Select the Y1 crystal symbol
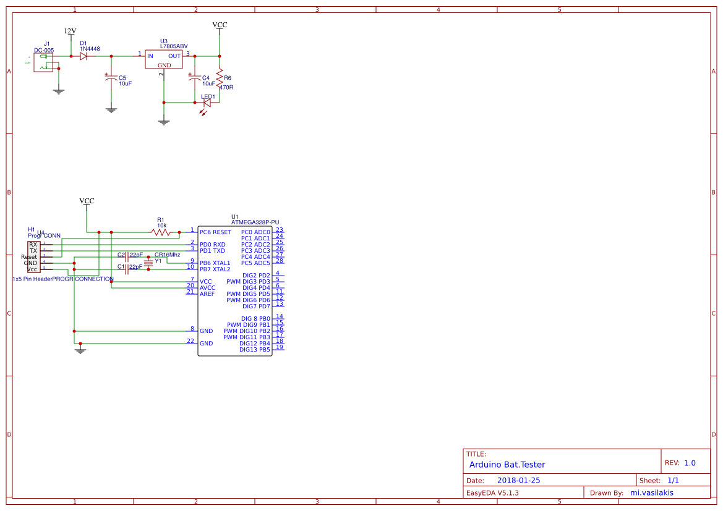 click(x=148, y=263)
